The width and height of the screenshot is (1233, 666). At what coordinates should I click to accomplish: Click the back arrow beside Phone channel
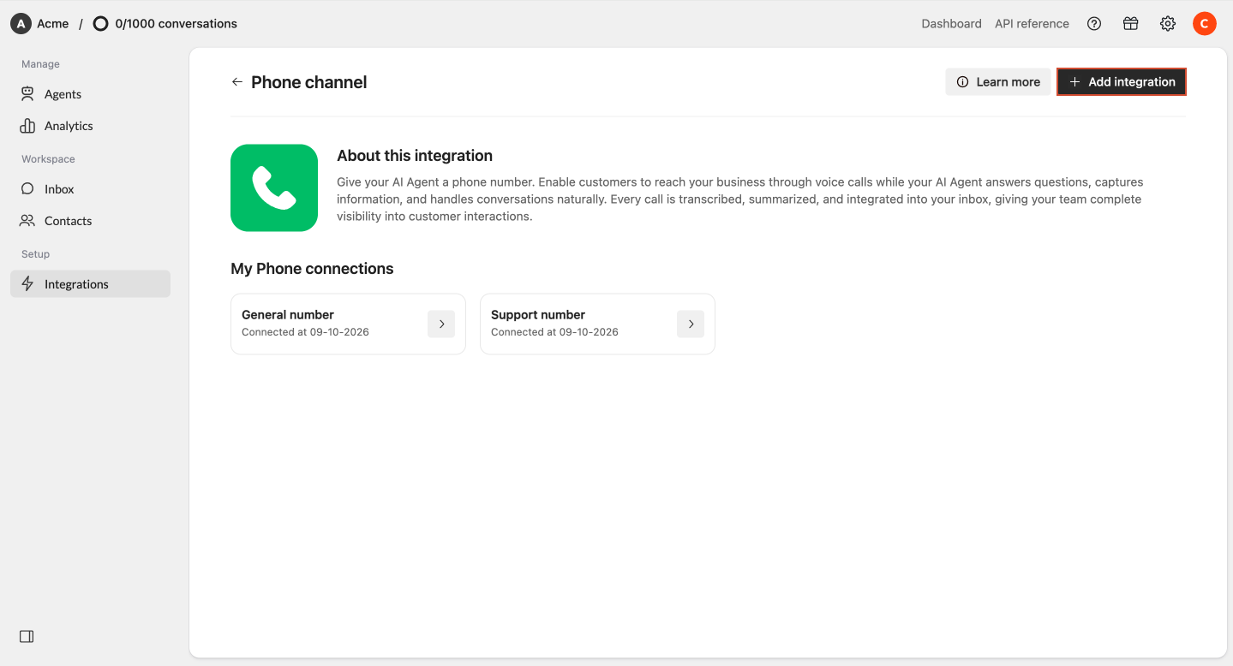tap(237, 82)
